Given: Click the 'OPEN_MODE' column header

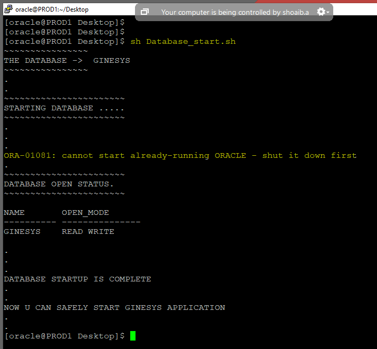Looking at the screenshot, I should [85, 213].
